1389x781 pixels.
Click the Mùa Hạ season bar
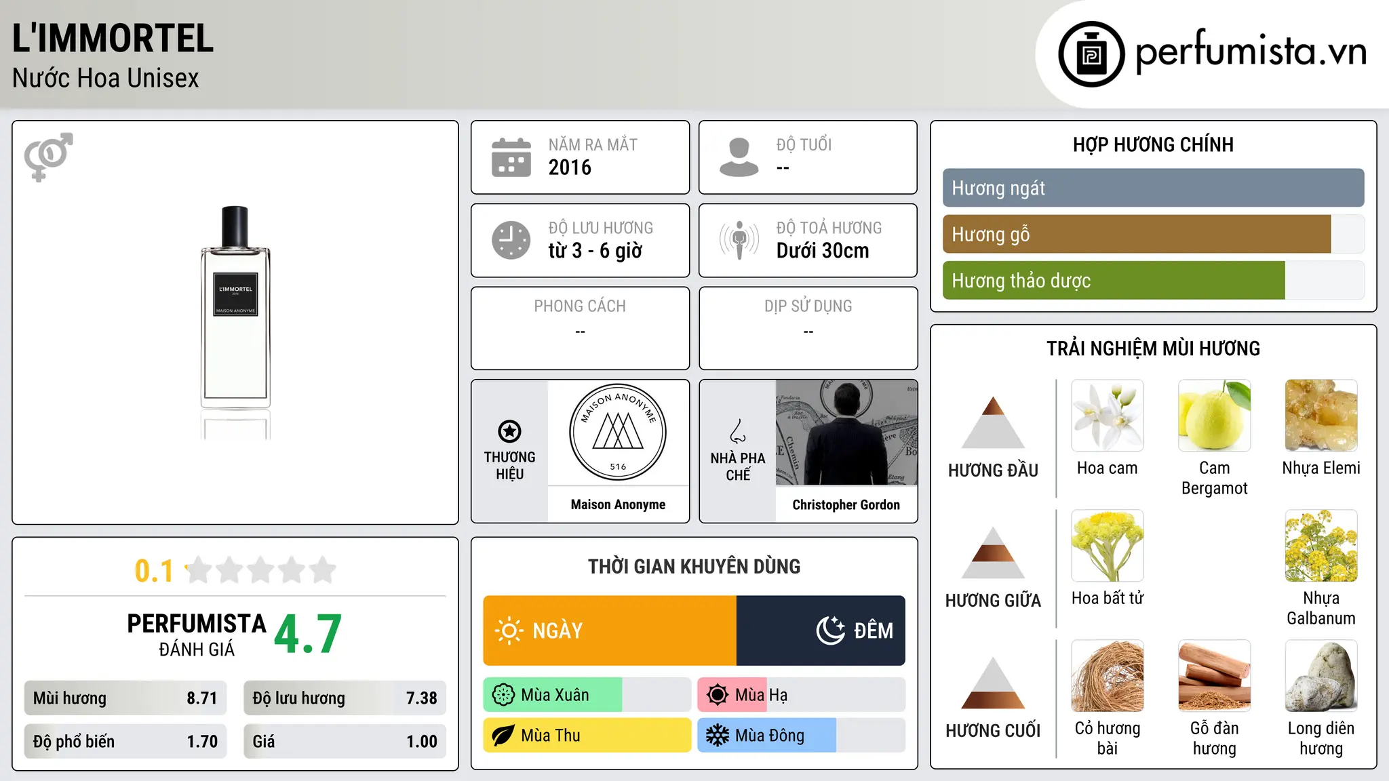(801, 695)
